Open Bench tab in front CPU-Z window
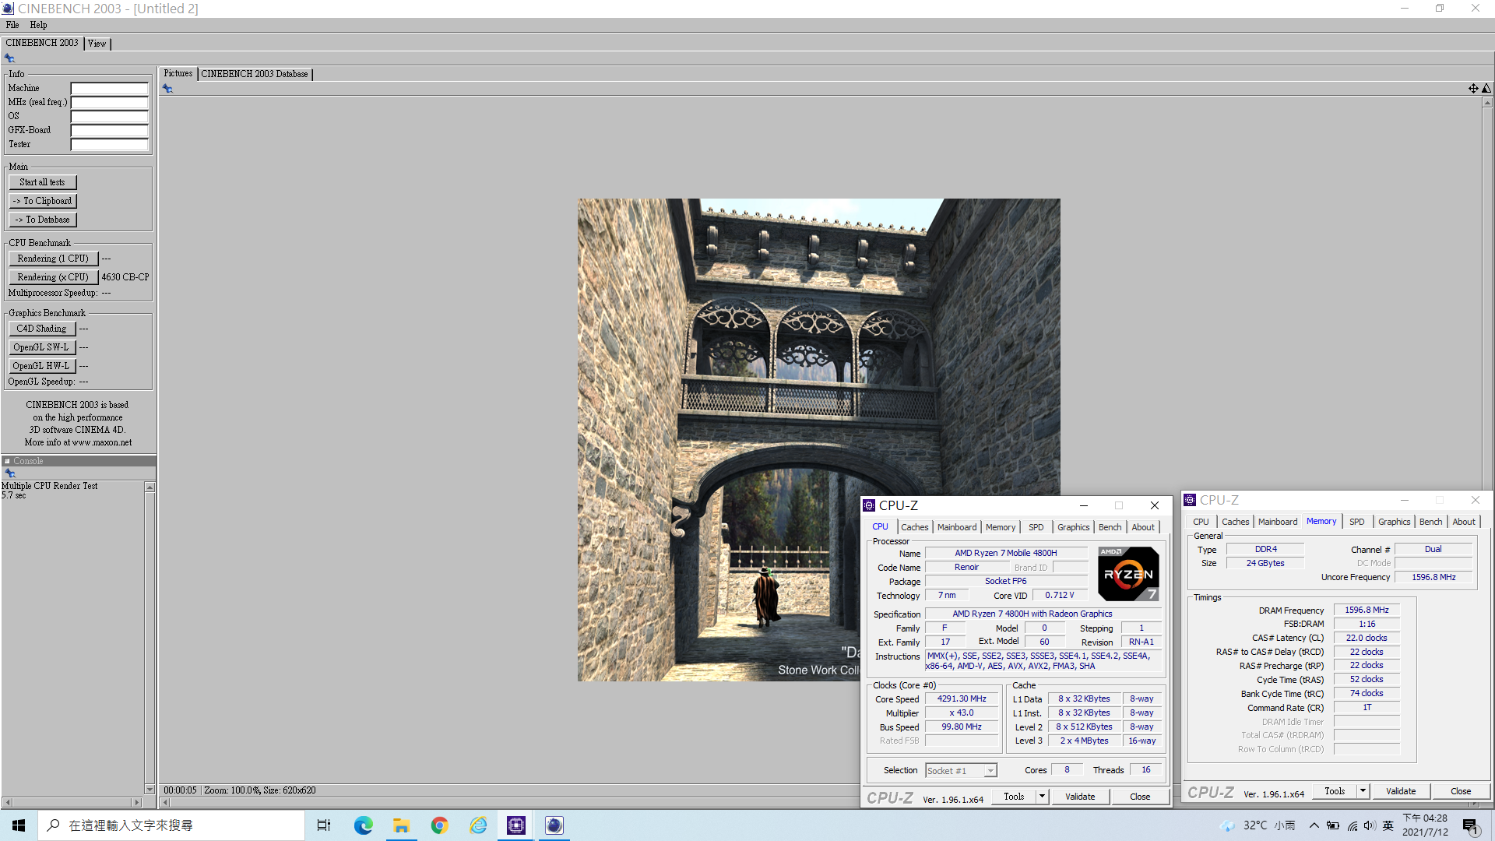 1110,527
